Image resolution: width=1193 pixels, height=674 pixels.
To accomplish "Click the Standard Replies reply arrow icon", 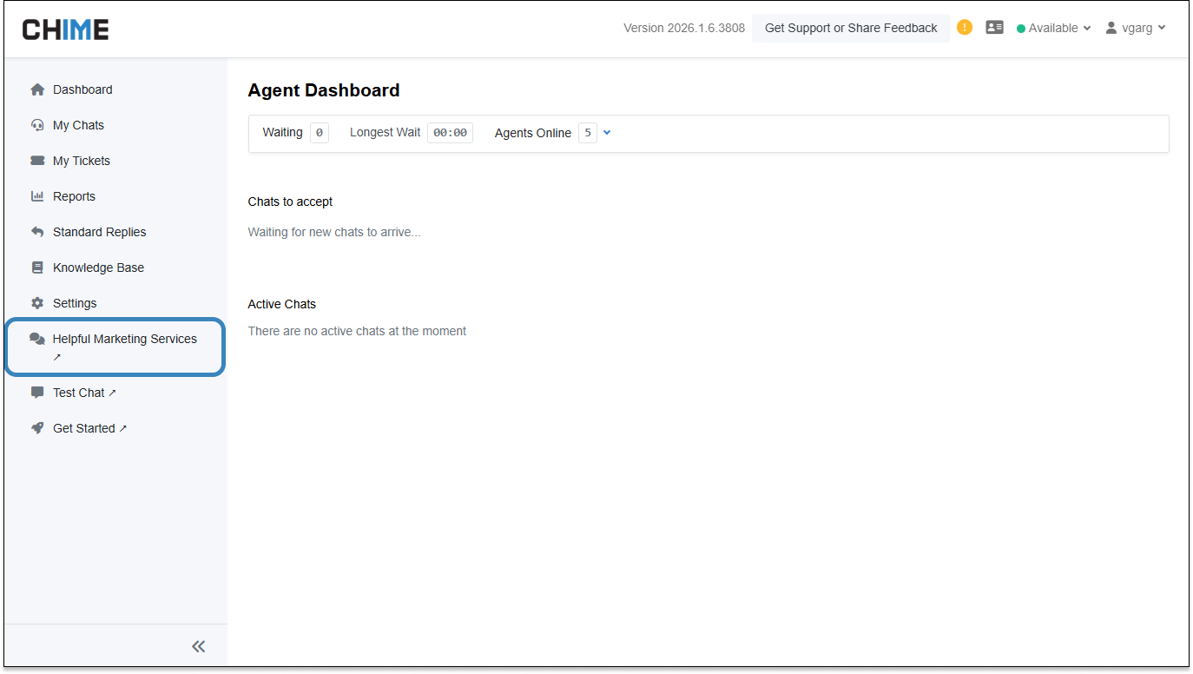I will coord(37,232).
